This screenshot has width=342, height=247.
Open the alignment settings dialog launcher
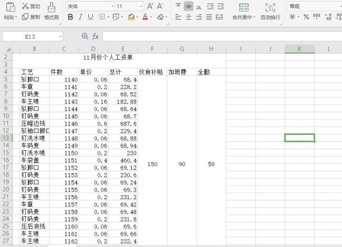pos(282,24)
